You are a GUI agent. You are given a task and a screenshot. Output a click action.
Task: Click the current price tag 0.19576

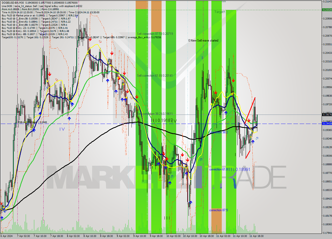[x=327, y=115]
